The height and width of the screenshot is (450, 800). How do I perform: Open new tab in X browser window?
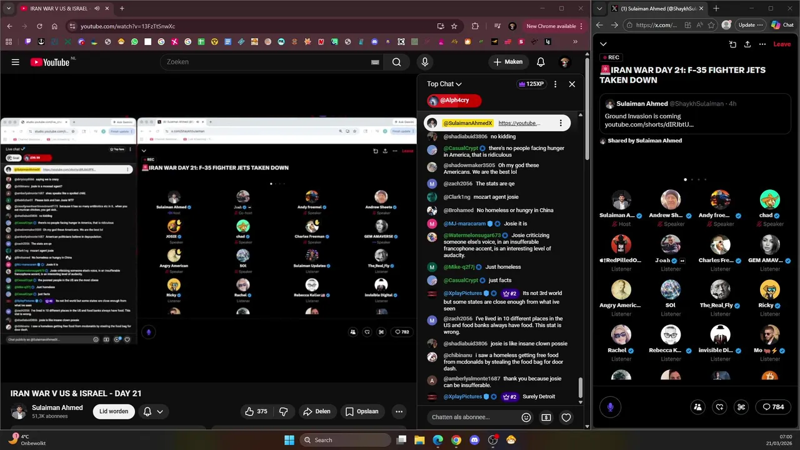pyautogui.click(x=716, y=8)
